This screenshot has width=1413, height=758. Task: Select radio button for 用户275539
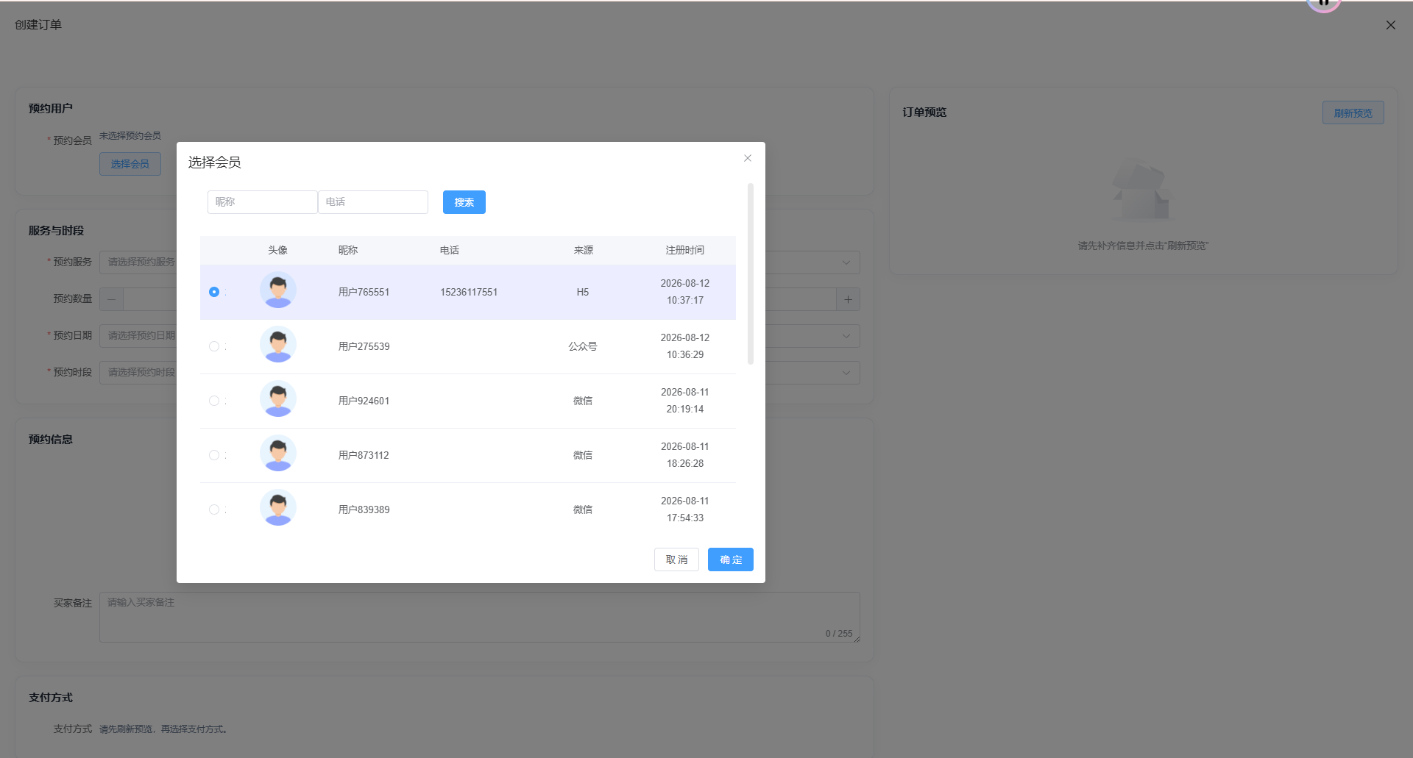[x=214, y=346]
